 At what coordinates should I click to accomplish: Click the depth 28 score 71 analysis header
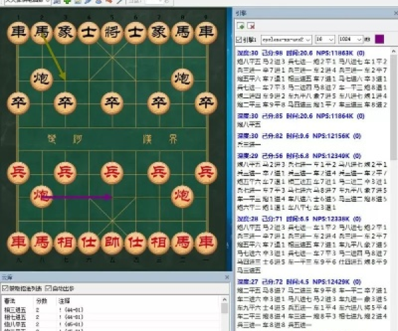[x=299, y=219]
